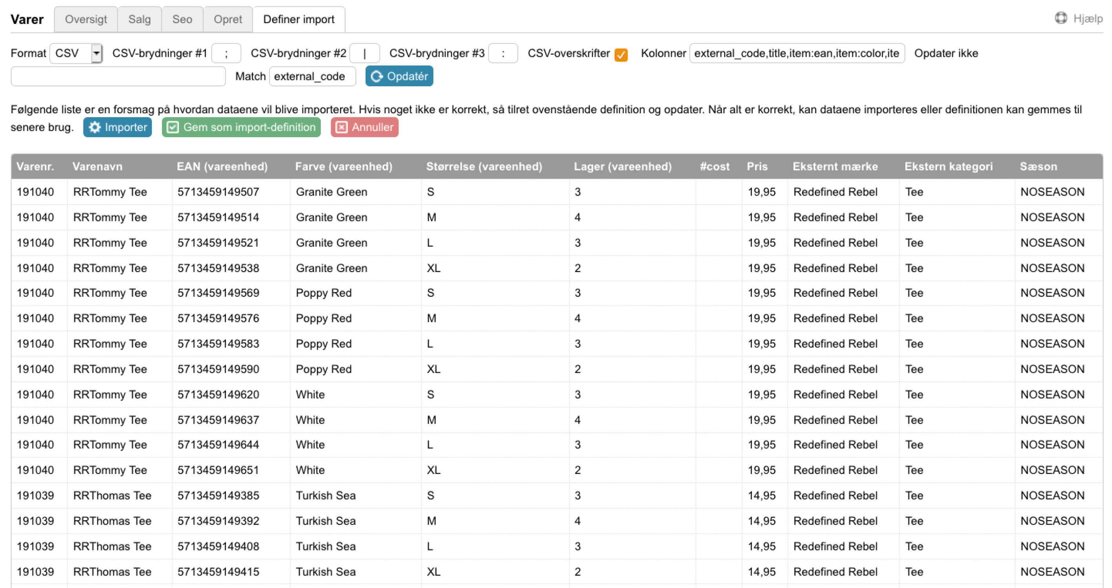Image resolution: width=1112 pixels, height=588 pixels.
Task: Focus the CSV-brydninger #3 field
Action: [503, 53]
